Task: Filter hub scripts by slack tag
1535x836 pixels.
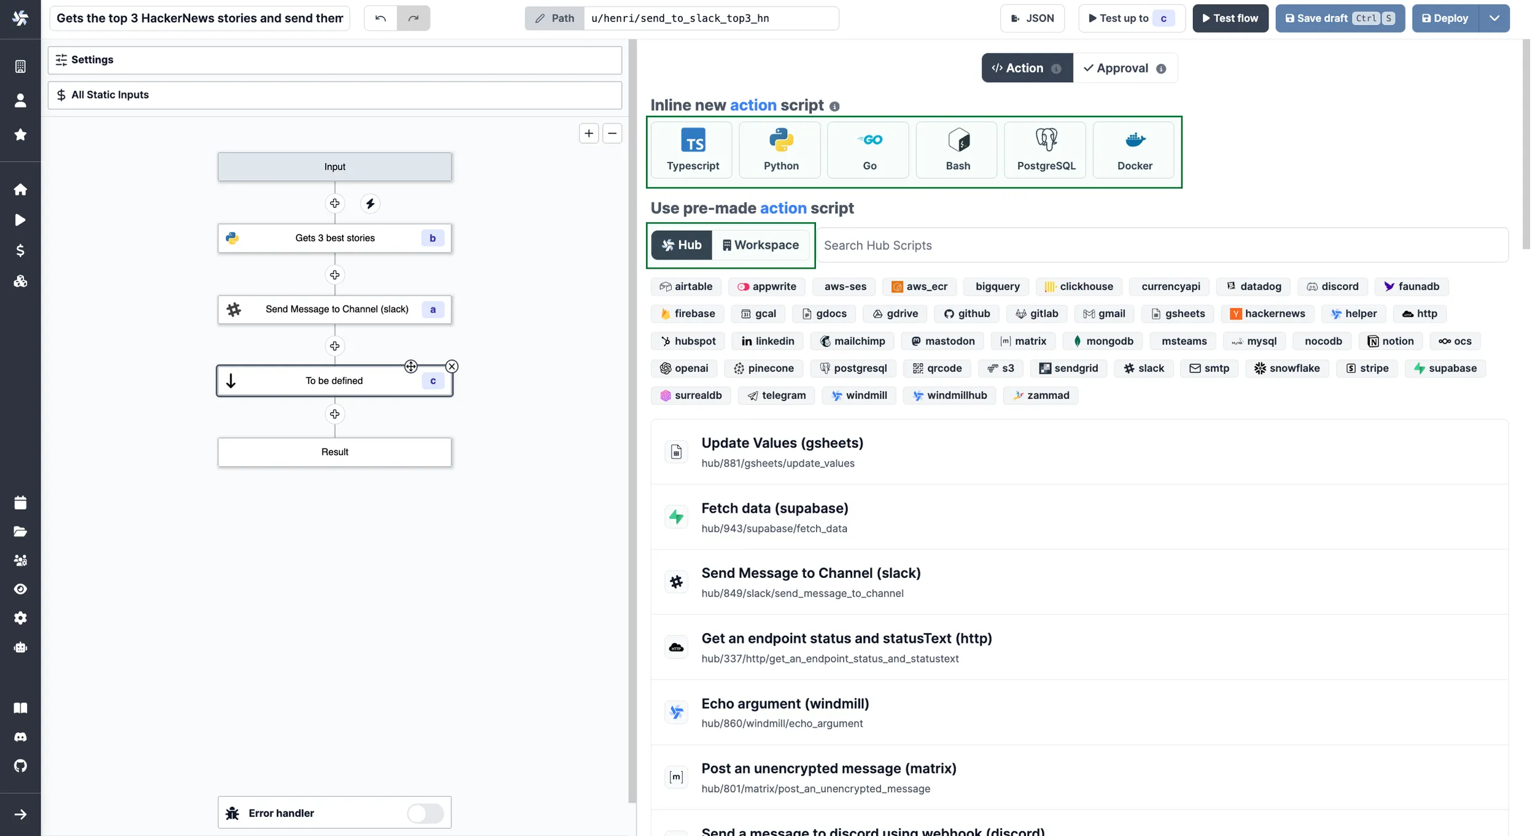Action: (x=1144, y=368)
